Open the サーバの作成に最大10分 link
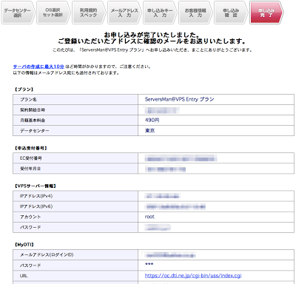Screen dimensions: 296x284 click(x=38, y=67)
